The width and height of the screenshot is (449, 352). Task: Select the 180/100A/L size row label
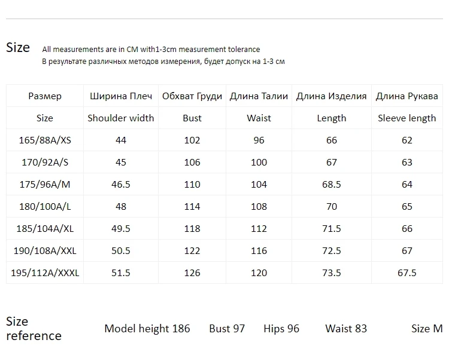pyautogui.click(x=45, y=206)
